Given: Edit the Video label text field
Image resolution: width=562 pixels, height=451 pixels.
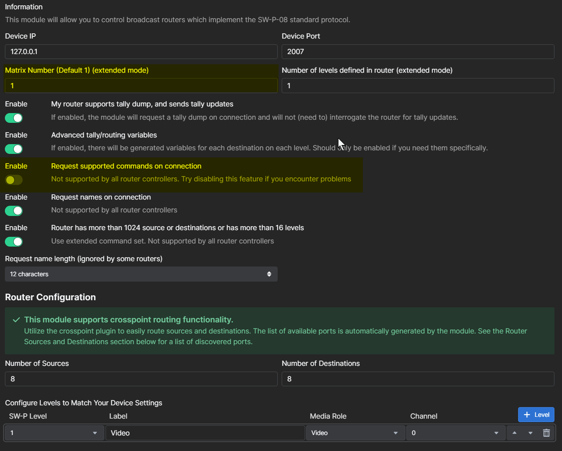Looking at the screenshot, I should [205, 433].
